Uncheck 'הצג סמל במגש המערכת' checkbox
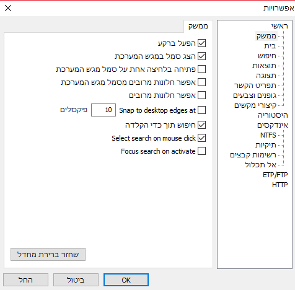 201,56
